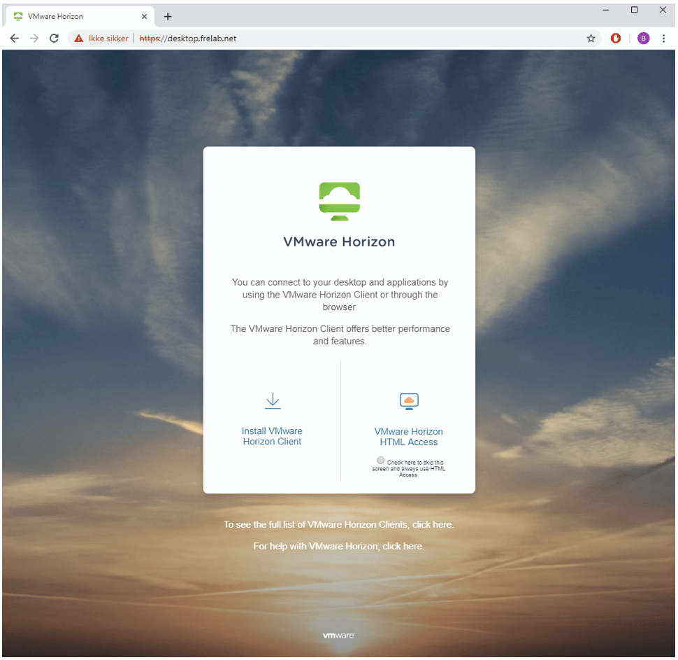Click the vmware logo at page bottom

pyautogui.click(x=338, y=635)
